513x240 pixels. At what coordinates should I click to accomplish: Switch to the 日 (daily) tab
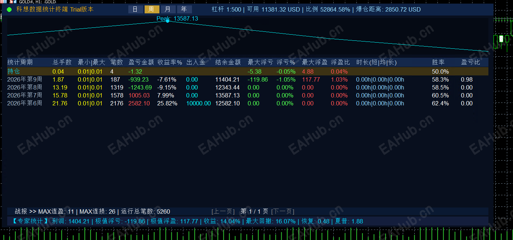136,9
